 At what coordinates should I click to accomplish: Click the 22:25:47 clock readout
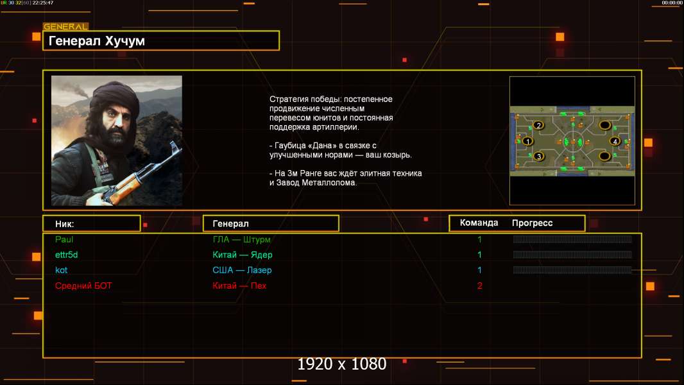tap(43, 3)
